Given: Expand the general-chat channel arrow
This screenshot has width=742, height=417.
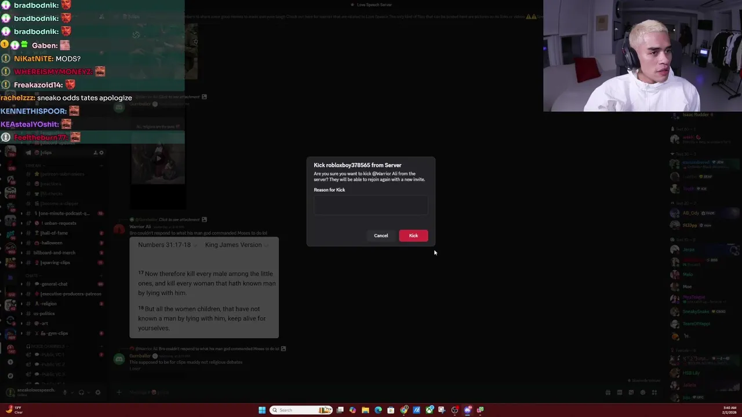Looking at the screenshot, I should point(21,284).
